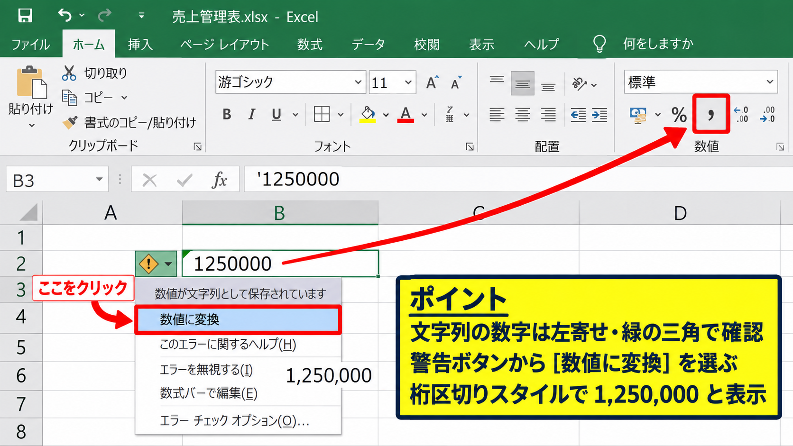This screenshot has height=446, width=793.
Task: Toggle Bold formatting
Action: (227, 114)
